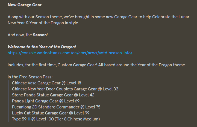Click 'Includes, for the first time, Custom Garage Gear!' sentence
Viewport: 197px width, 127px height.
52,65
